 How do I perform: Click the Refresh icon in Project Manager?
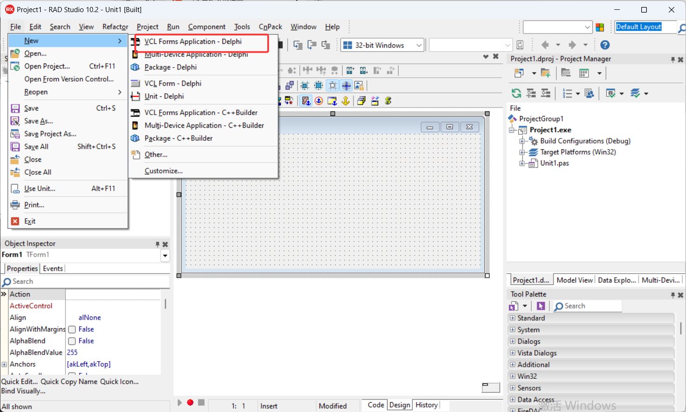pyautogui.click(x=516, y=93)
